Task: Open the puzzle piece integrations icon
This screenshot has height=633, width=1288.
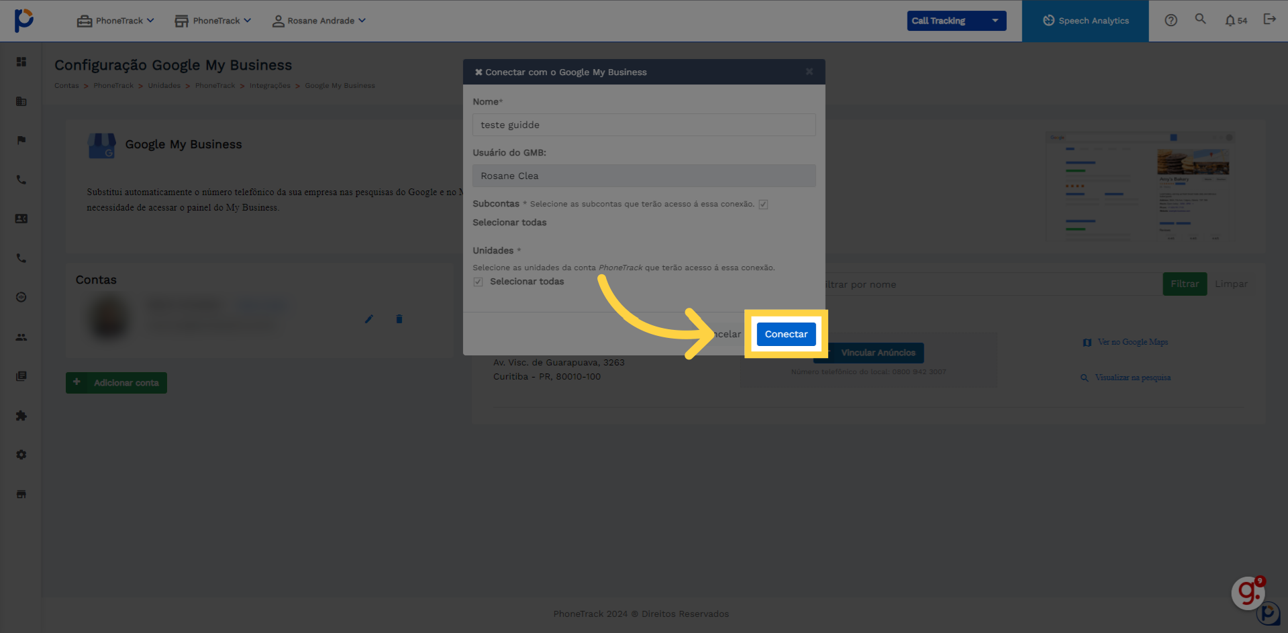Action: tap(21, 416)
